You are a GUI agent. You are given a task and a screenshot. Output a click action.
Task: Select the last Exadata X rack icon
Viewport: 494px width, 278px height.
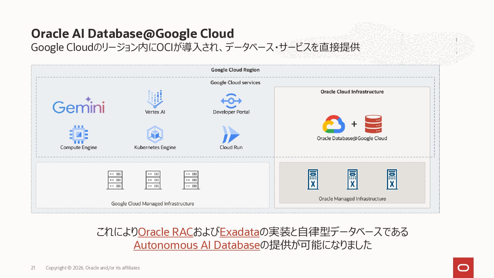[392, 179]
